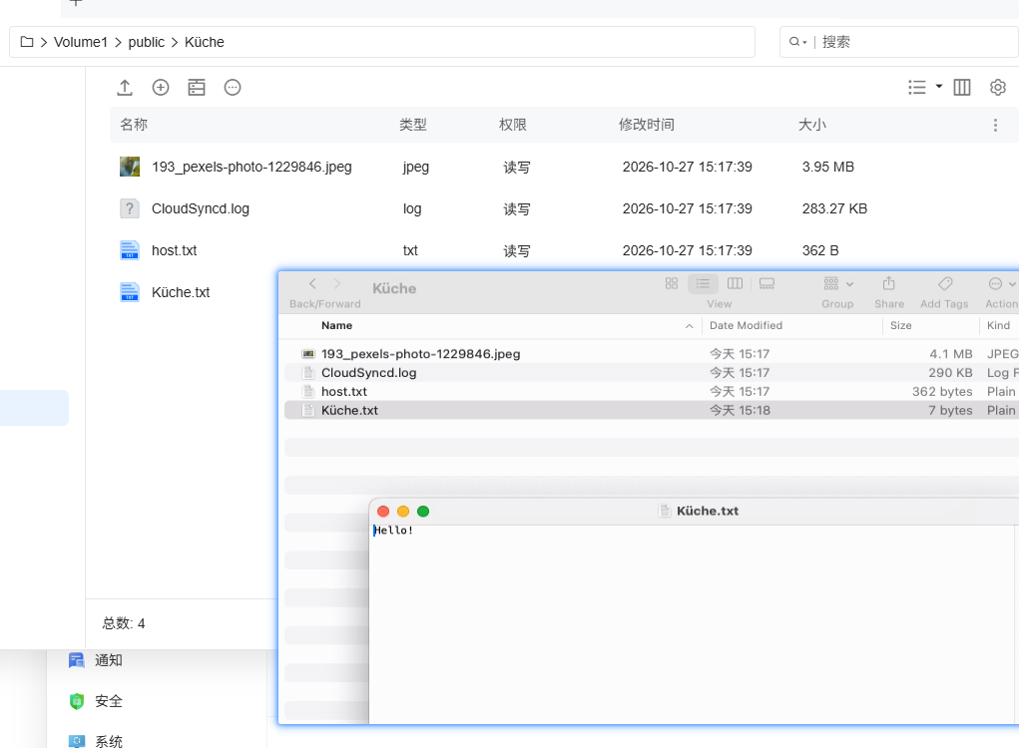1019x748 pixels.
Task: Switch Finder to gallery view
Action: (766, 284)
